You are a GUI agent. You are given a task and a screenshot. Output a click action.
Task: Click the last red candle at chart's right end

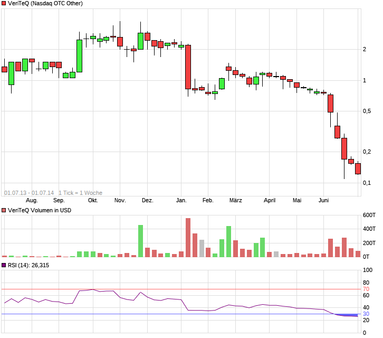click(x=358, y=169)
